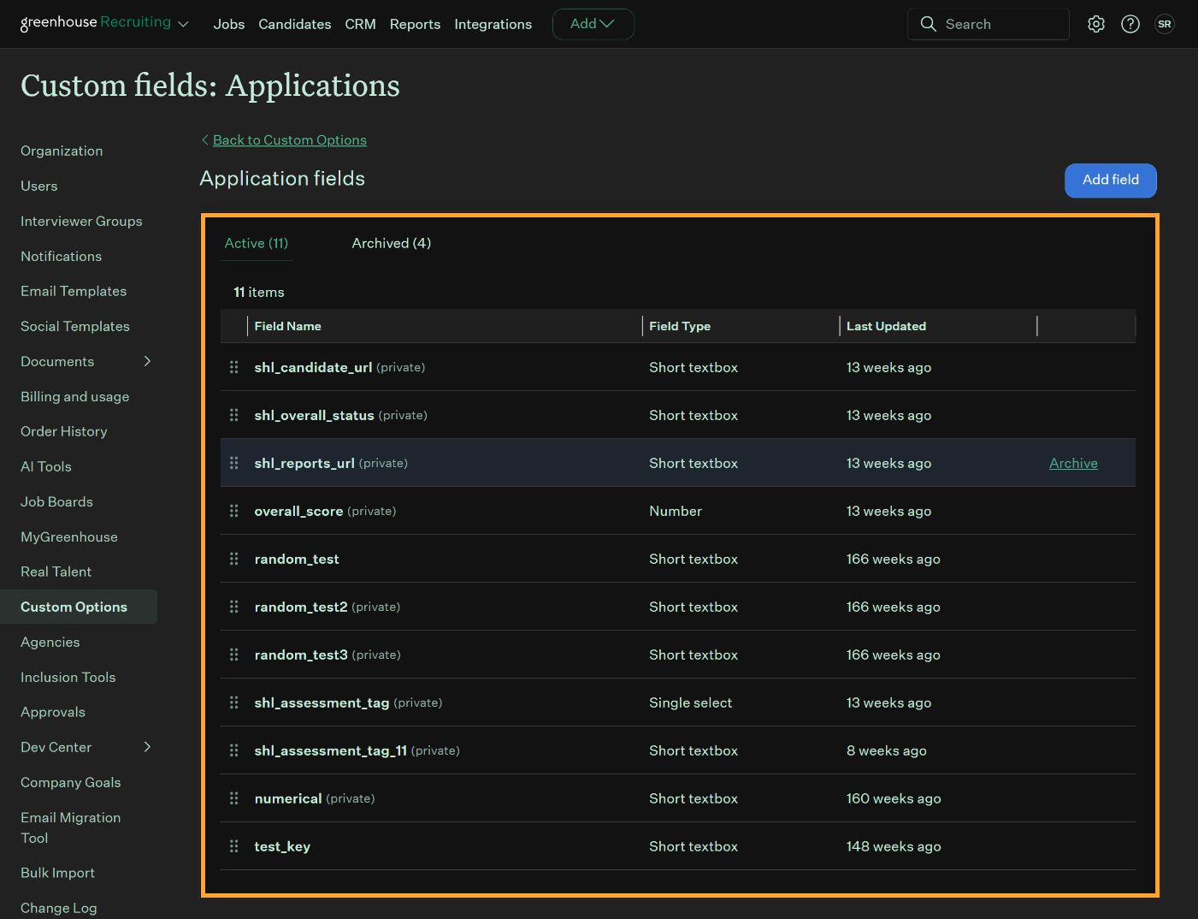Click the Field Name column header

[288, 326]
